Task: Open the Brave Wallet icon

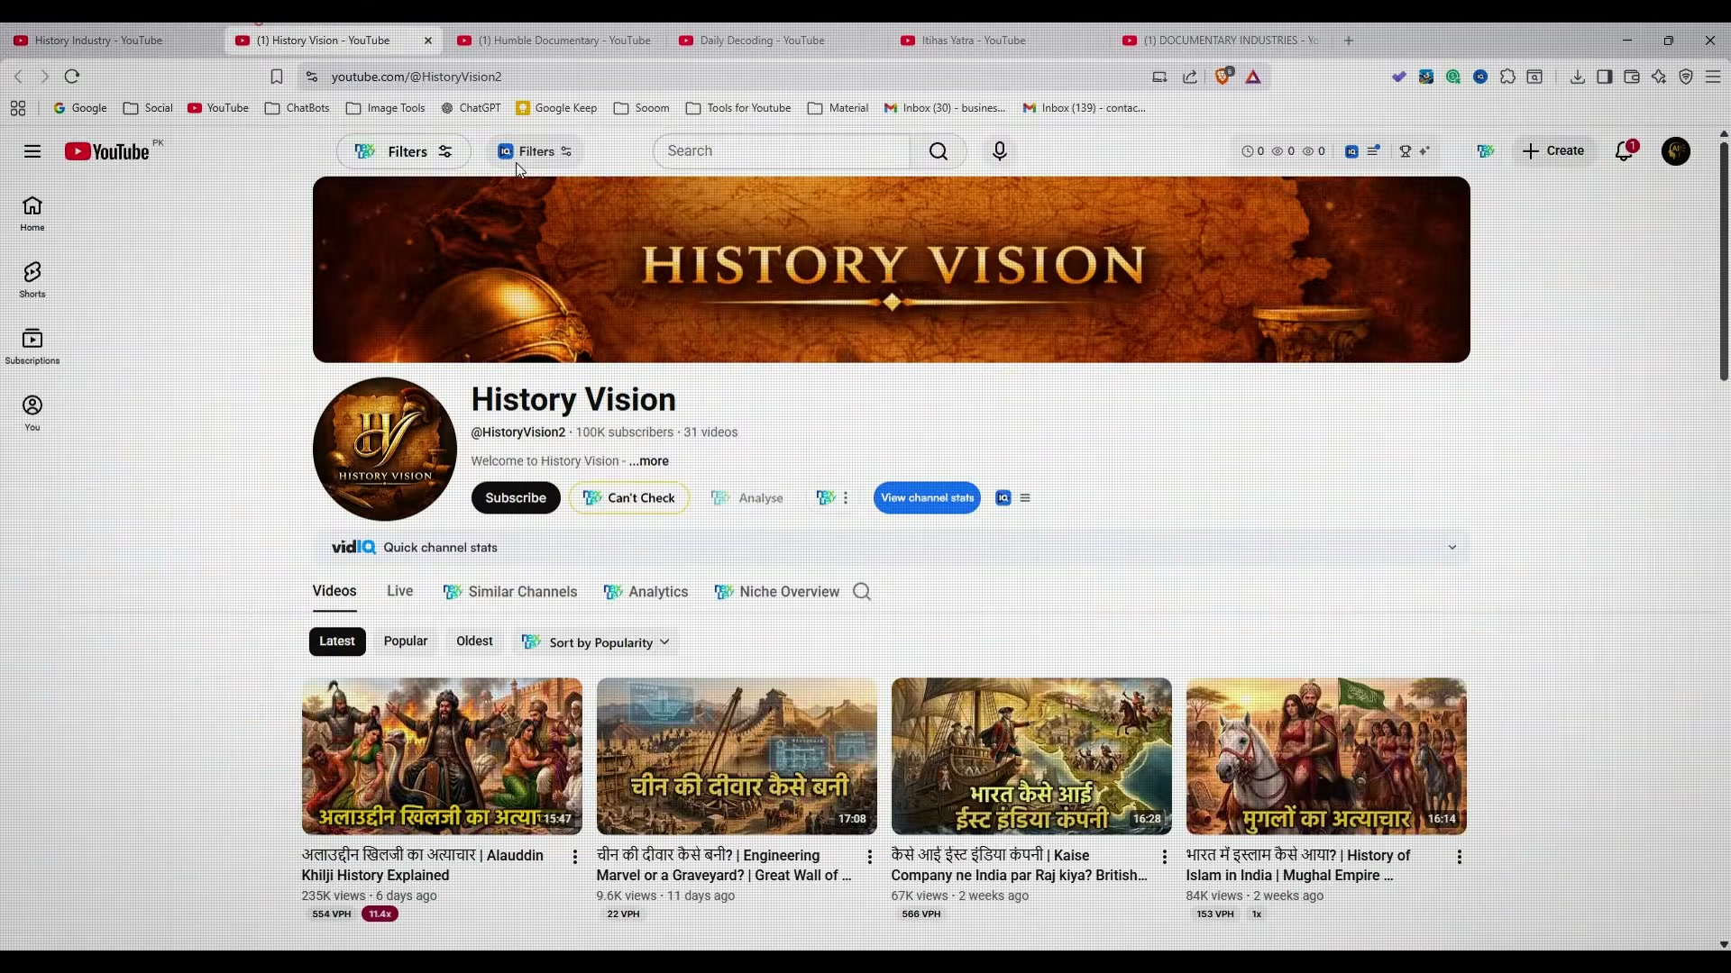Action: [x=1631, y=77]
